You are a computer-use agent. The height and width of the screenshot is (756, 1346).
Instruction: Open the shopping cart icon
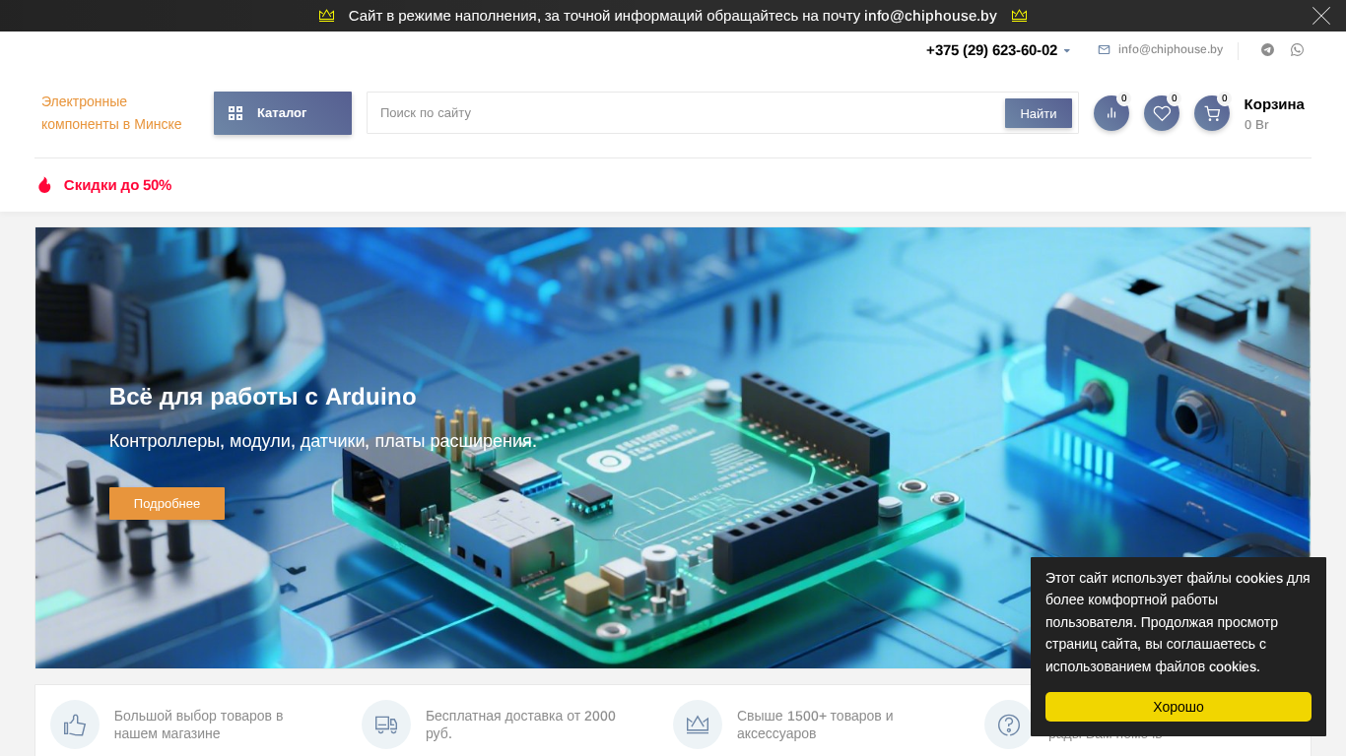pyautogui.click(x=1212, y=113)
